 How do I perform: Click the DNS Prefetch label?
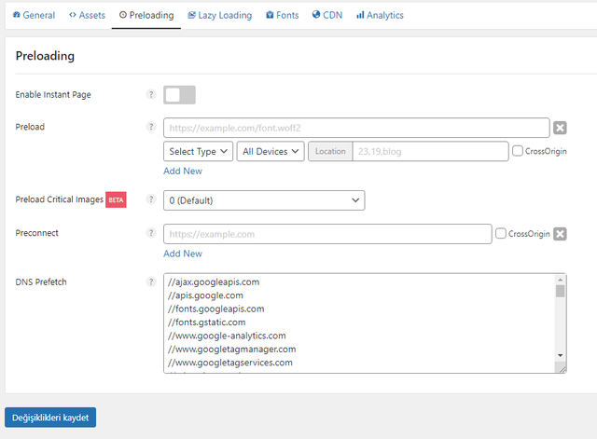click(x=41, y=281)
